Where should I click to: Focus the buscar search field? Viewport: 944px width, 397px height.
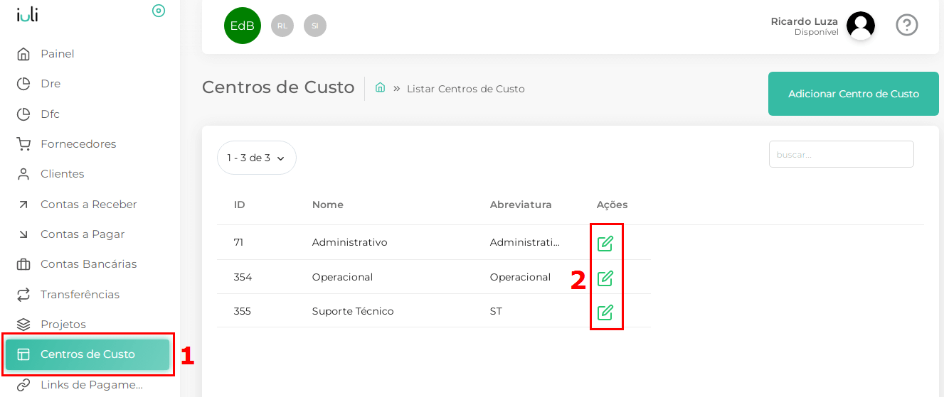(842, 154)
